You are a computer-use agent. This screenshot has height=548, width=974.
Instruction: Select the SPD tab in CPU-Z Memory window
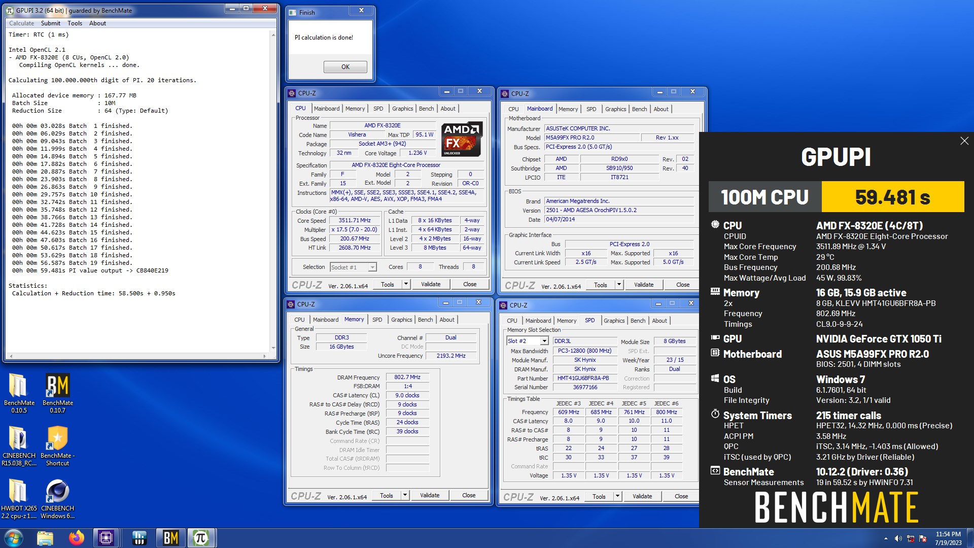(x=377, y=320)
